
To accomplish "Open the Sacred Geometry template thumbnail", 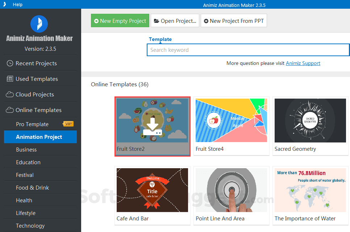I will [310, 121].
